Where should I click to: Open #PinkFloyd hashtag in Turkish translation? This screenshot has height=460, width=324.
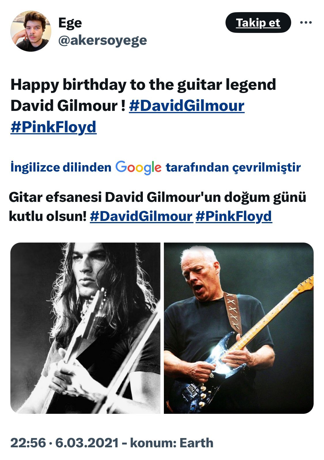coord(234,216)
